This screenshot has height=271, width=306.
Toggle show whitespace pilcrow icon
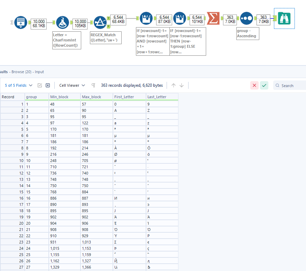click(93, 85)
